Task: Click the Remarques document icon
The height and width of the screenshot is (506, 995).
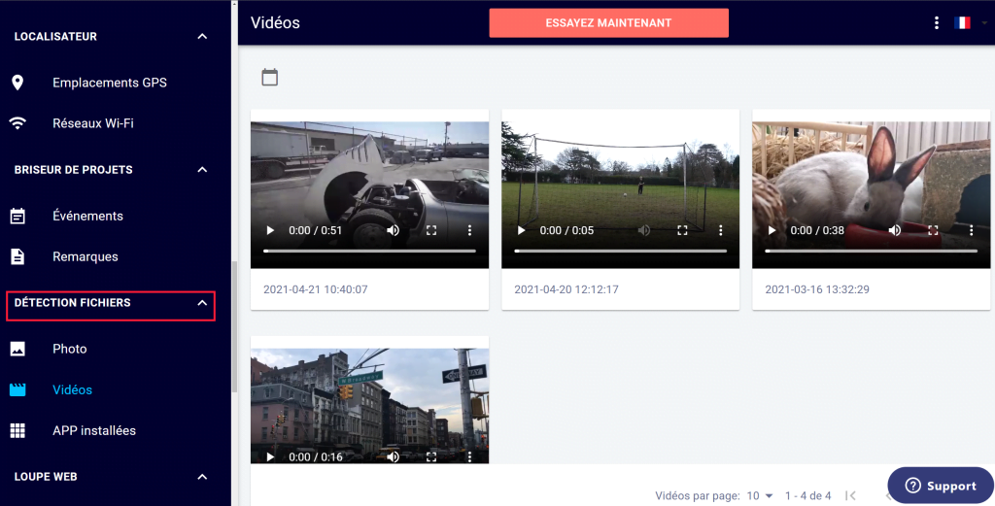Action: [x=17, y=256]
